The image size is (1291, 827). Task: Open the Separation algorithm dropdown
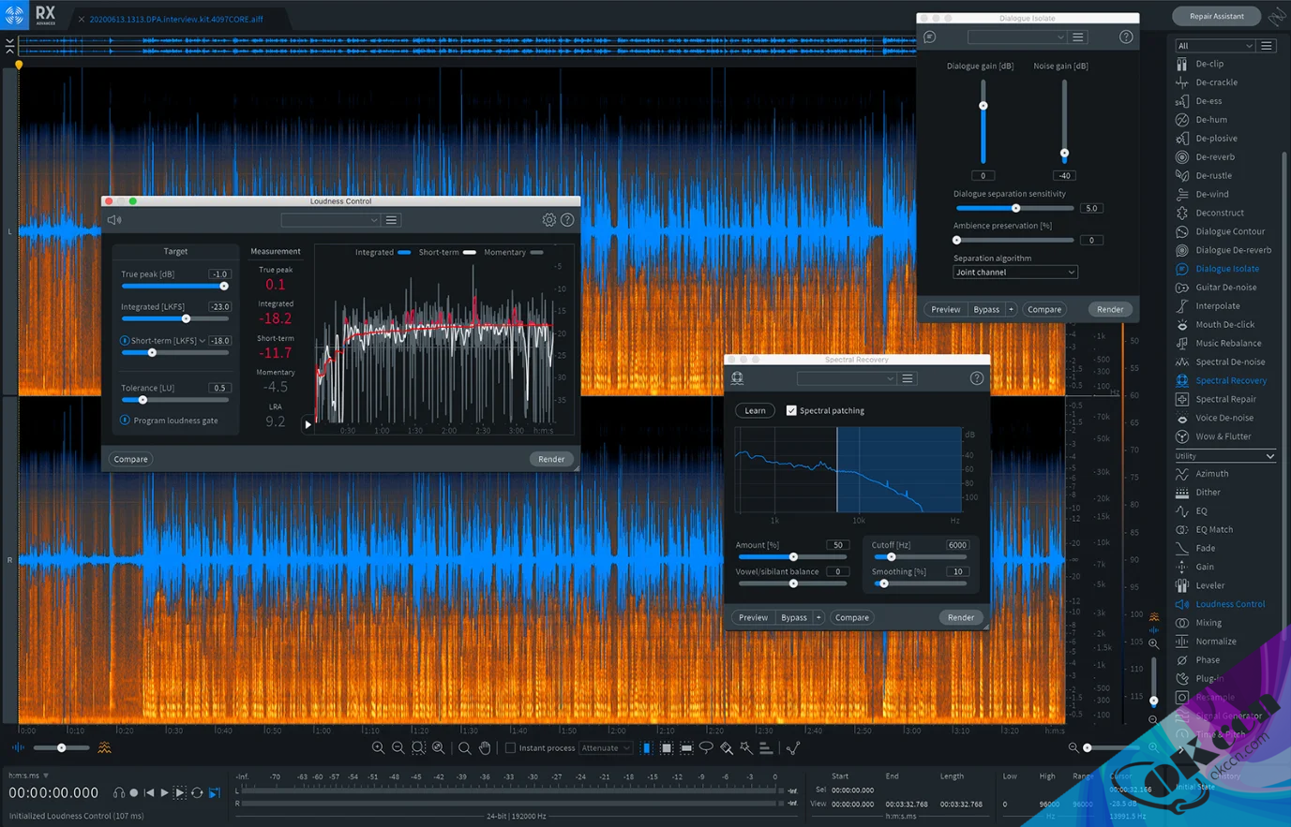pyautogui.click(x=1015, y=273)
